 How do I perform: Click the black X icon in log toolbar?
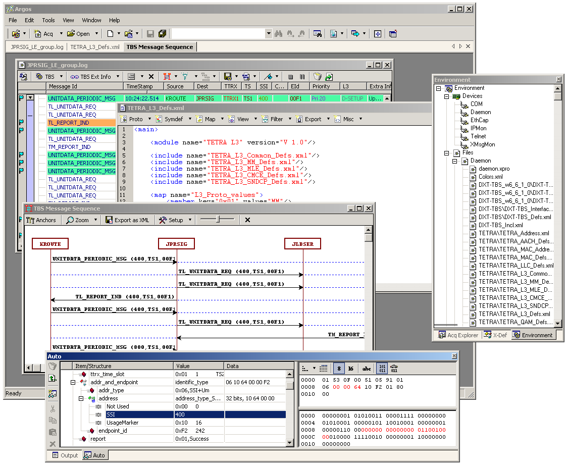pyautogui.click(x=151, y=77)
